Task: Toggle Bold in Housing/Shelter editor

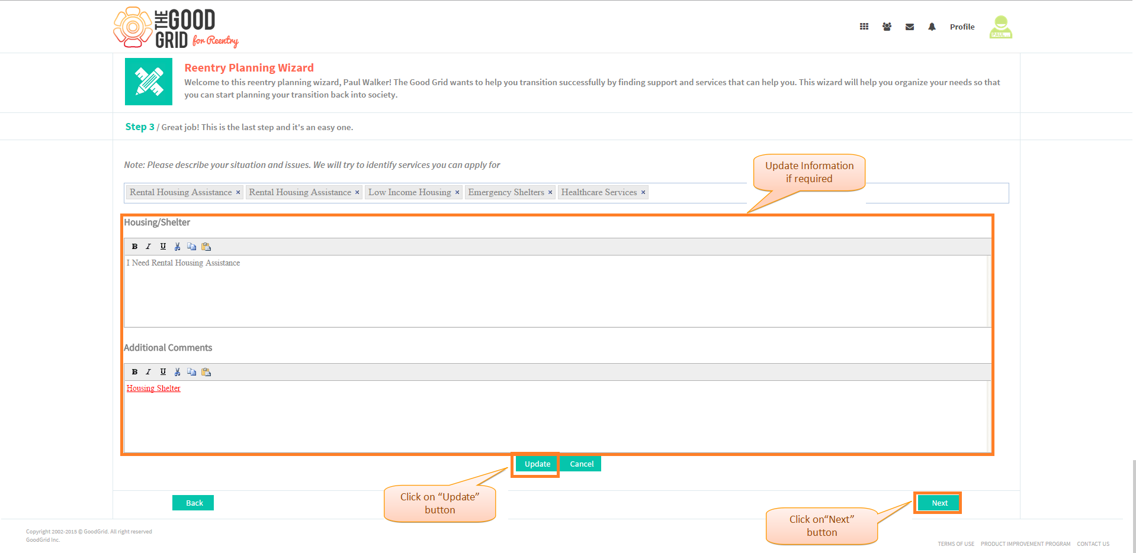Action: coord(134,247)
